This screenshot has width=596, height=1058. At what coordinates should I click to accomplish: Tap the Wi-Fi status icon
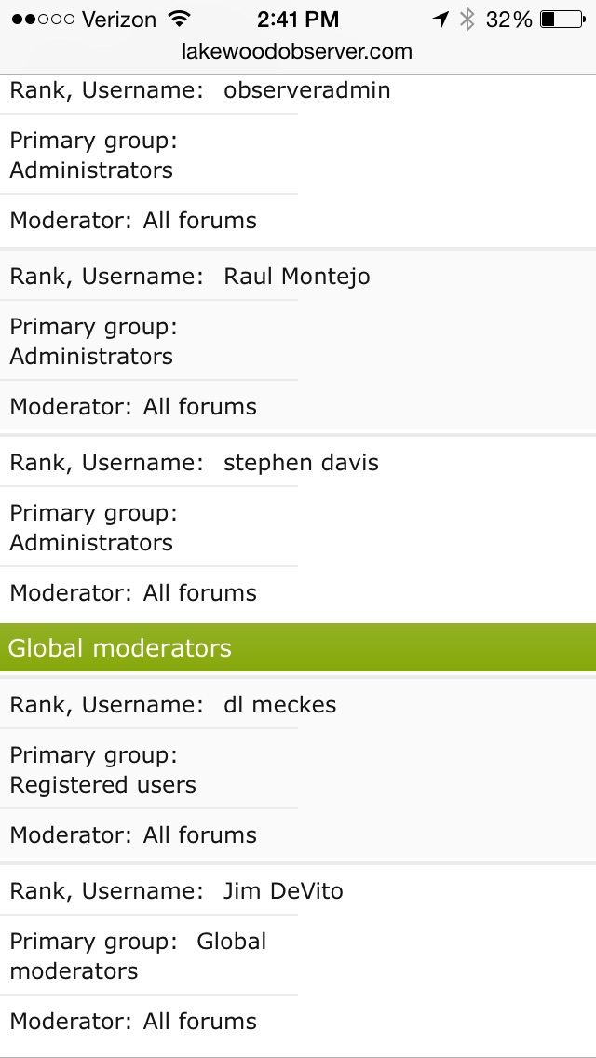pos(180,20)
